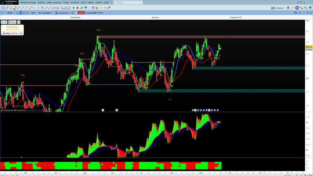Viewport: 313px width, 176px height.
Task: Pick the red line drawing tool
Action: [30, 8]
